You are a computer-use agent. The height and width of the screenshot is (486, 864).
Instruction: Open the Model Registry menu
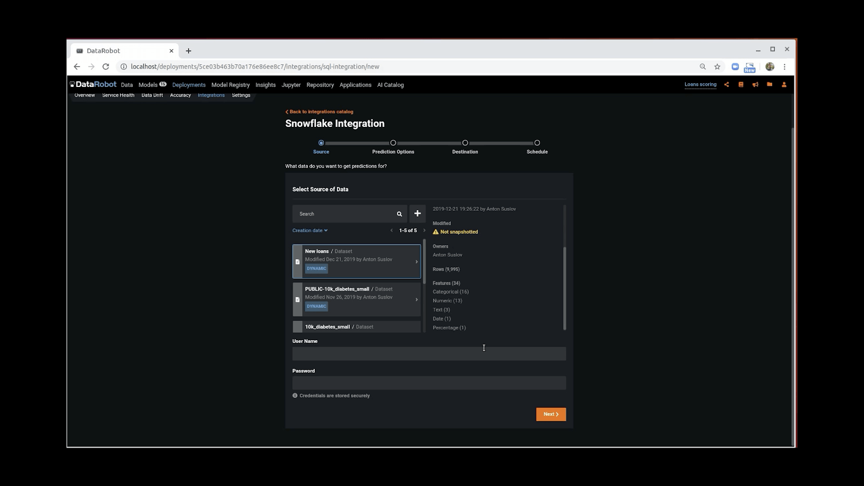point(231,85)
